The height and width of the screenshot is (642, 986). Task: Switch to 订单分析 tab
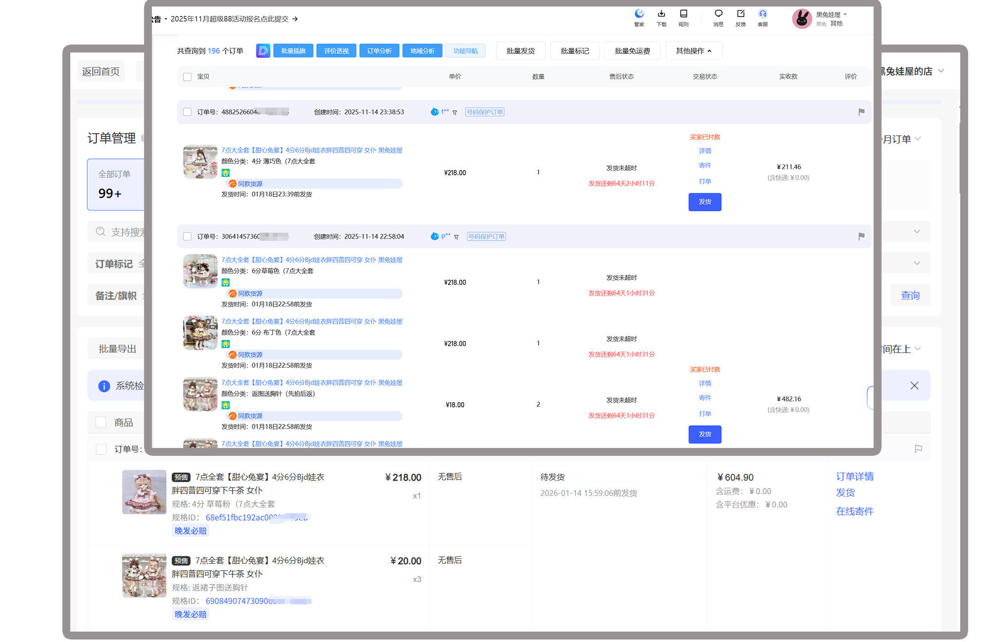pos(379,50)
